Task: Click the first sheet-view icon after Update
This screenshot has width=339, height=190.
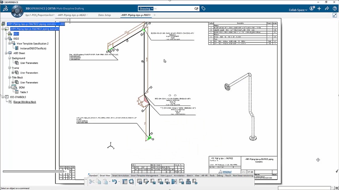Action: [139, 182]
